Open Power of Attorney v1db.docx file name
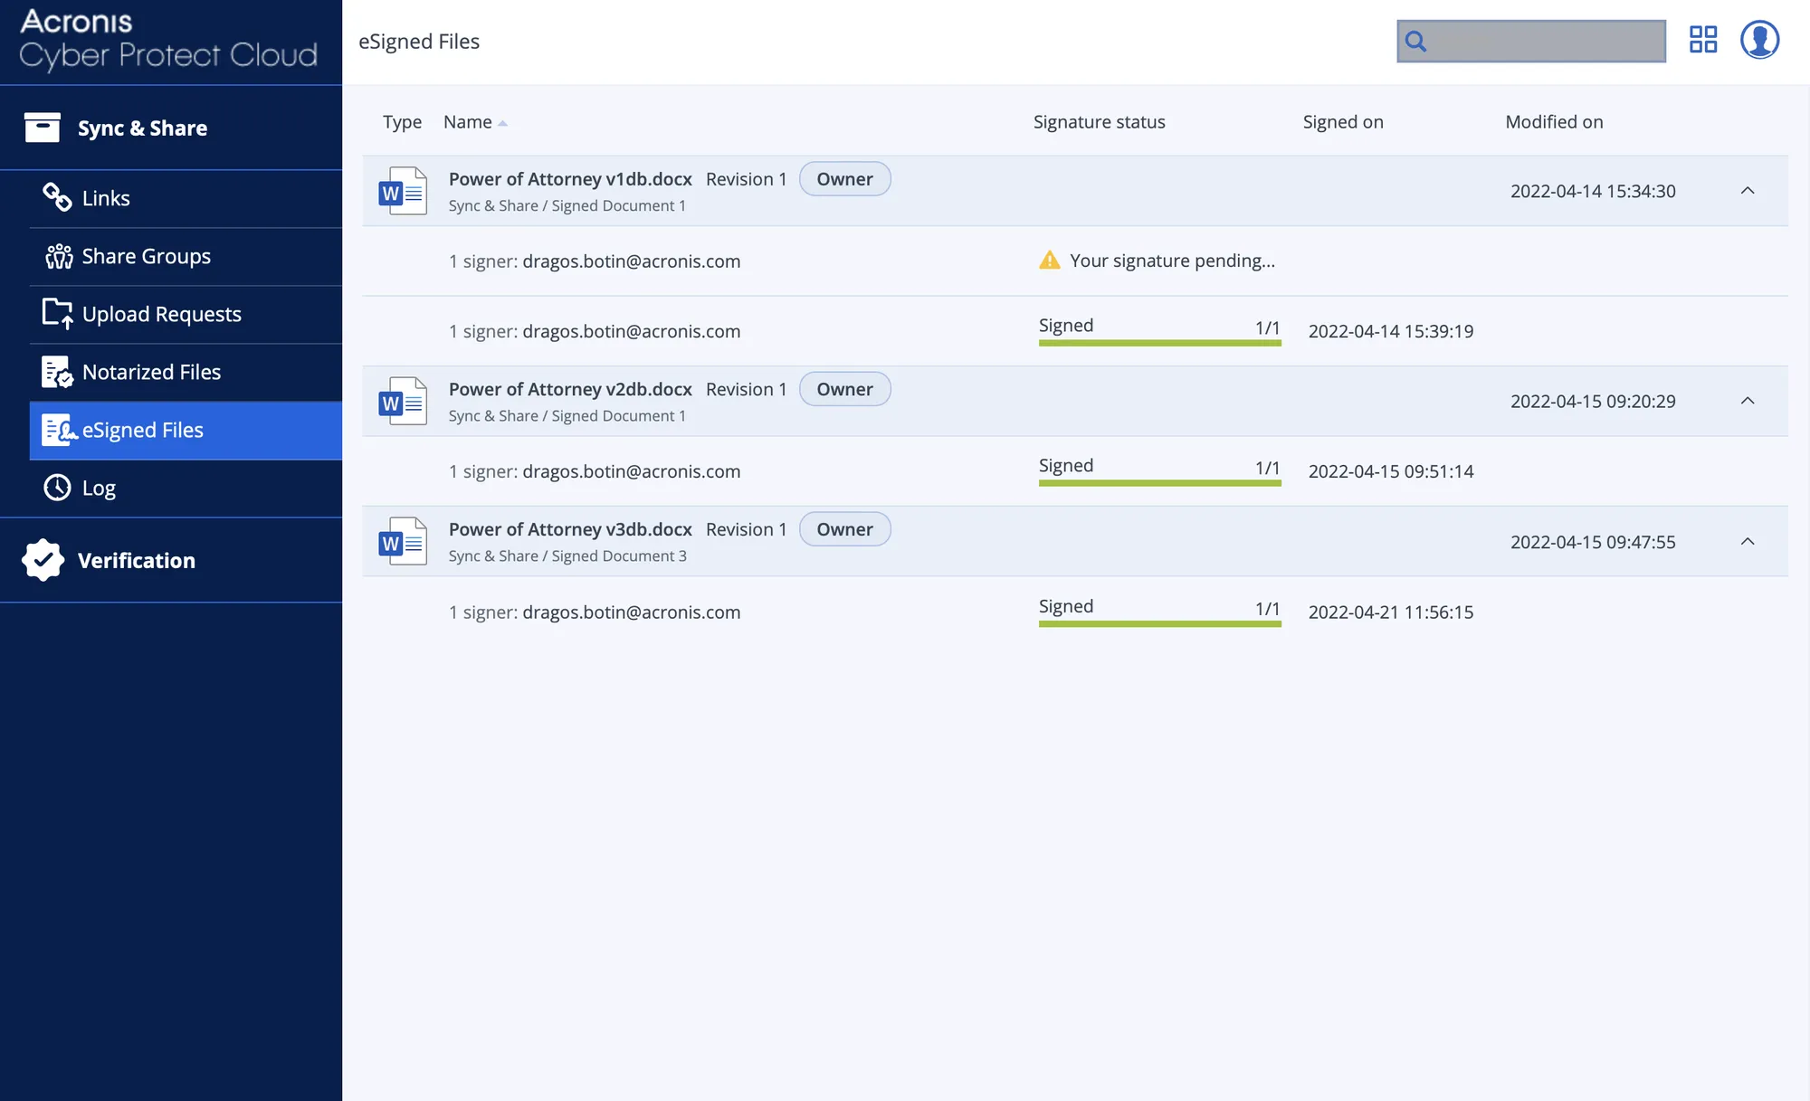This screenshot has height=1101, width=1810. coord(570,179)
